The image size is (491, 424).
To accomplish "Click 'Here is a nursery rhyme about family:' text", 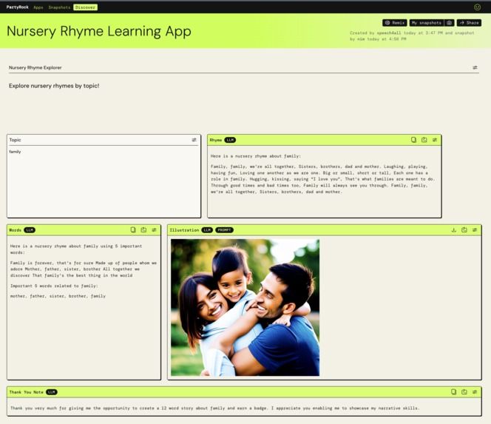I will [256, 155].
